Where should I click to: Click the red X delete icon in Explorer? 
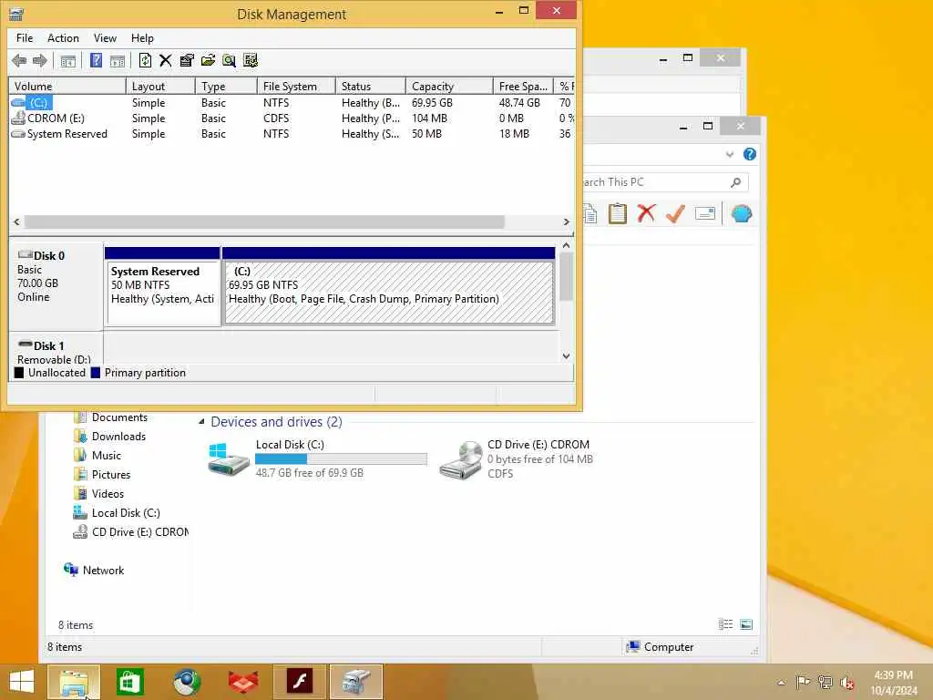[646, 213]
